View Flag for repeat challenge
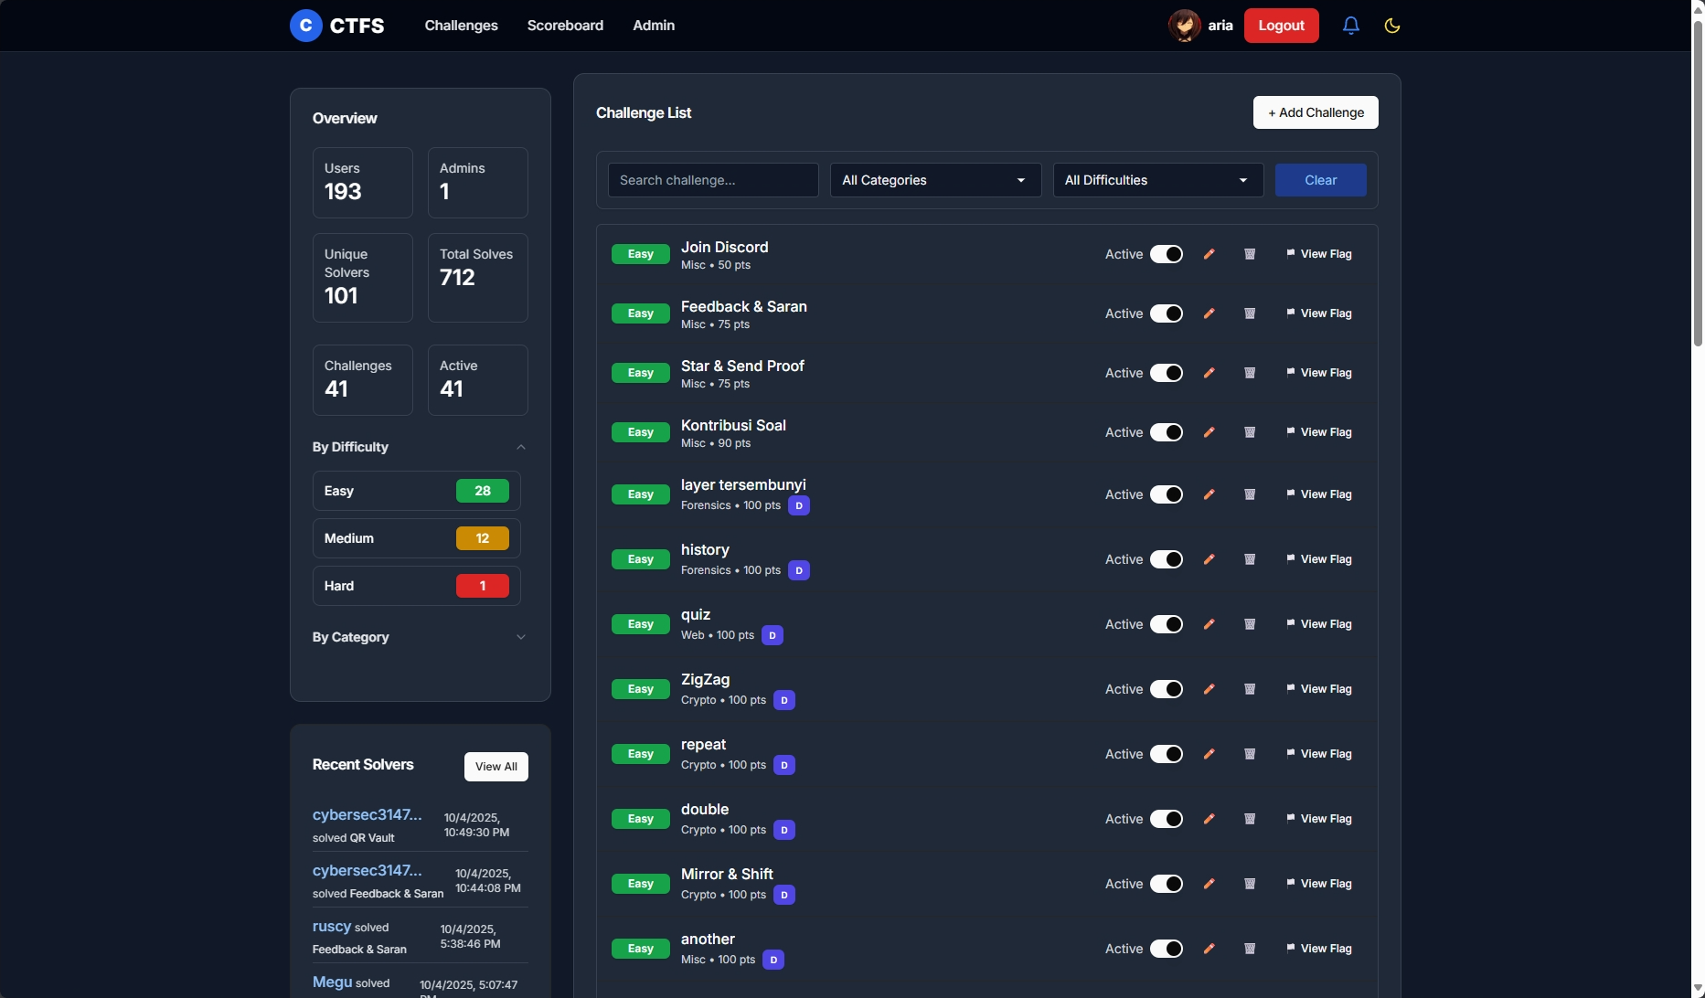 (x=1319, y=754)
